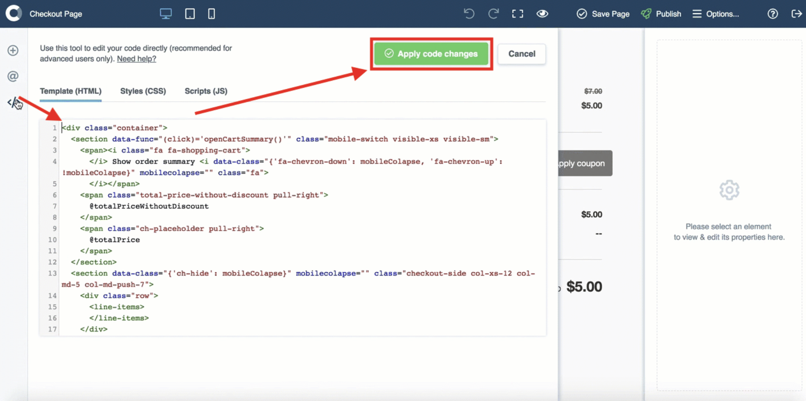
Task: Switch to mobile phone preview mode
Action: coord(211,14)
